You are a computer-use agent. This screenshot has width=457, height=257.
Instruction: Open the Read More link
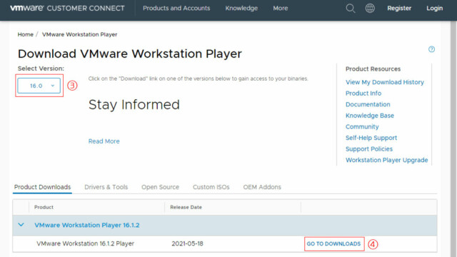coord(104,141)
